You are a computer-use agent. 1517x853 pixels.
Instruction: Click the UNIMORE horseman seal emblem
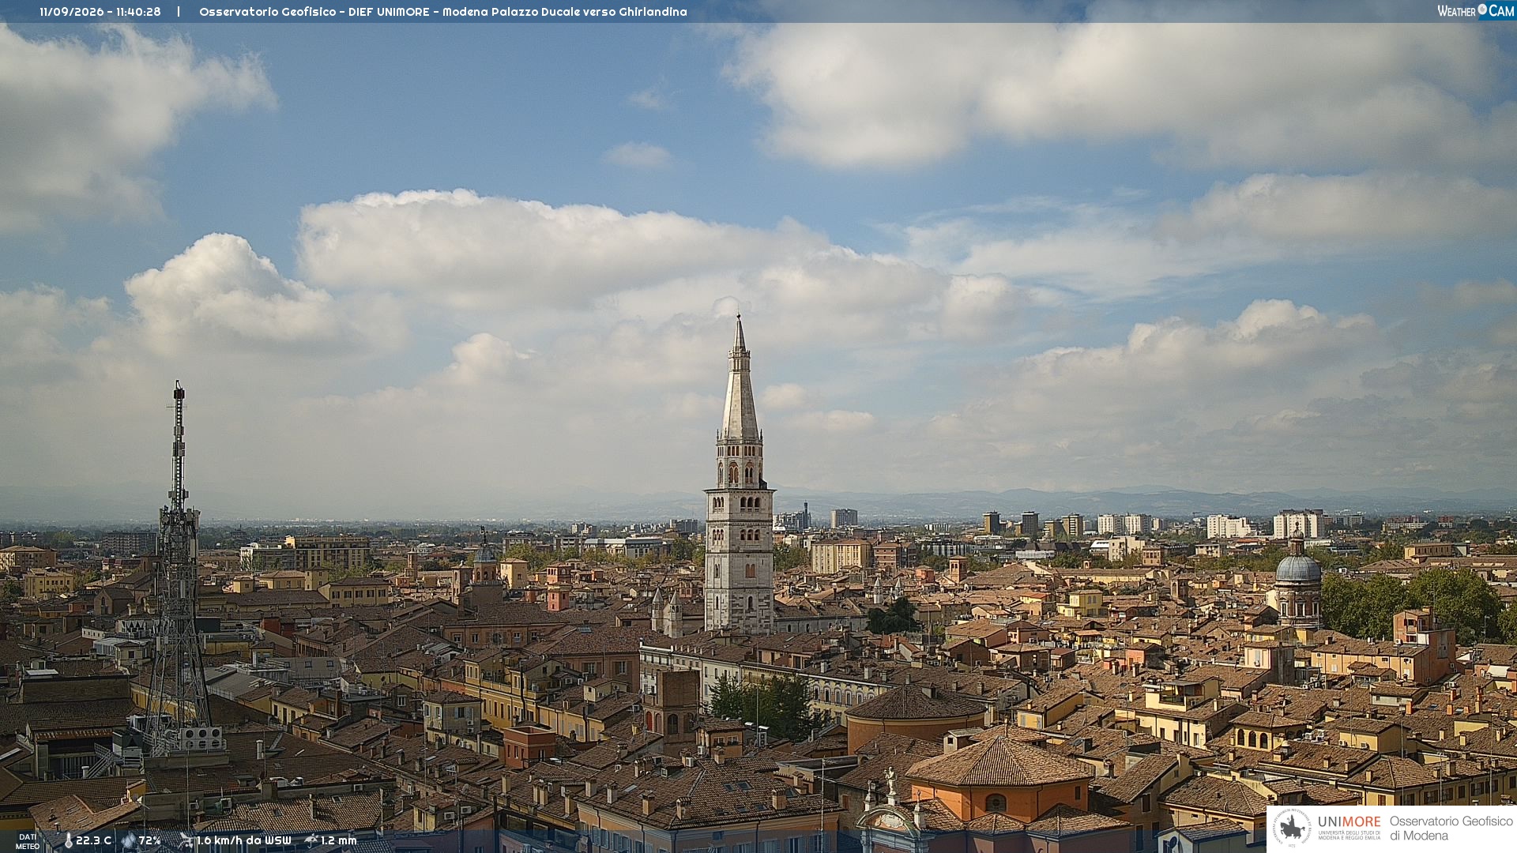click(x=1293, y=829)
